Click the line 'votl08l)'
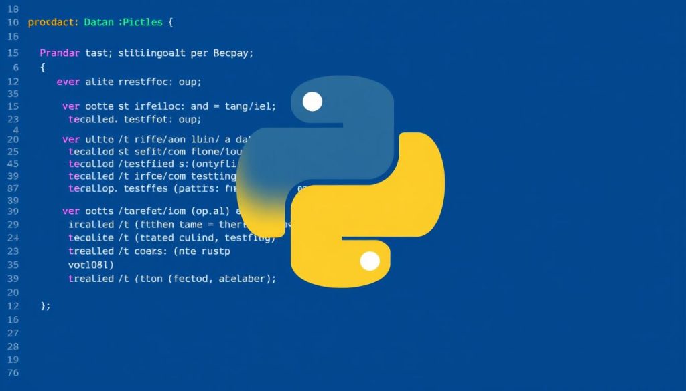 click(x=91, y=265)
